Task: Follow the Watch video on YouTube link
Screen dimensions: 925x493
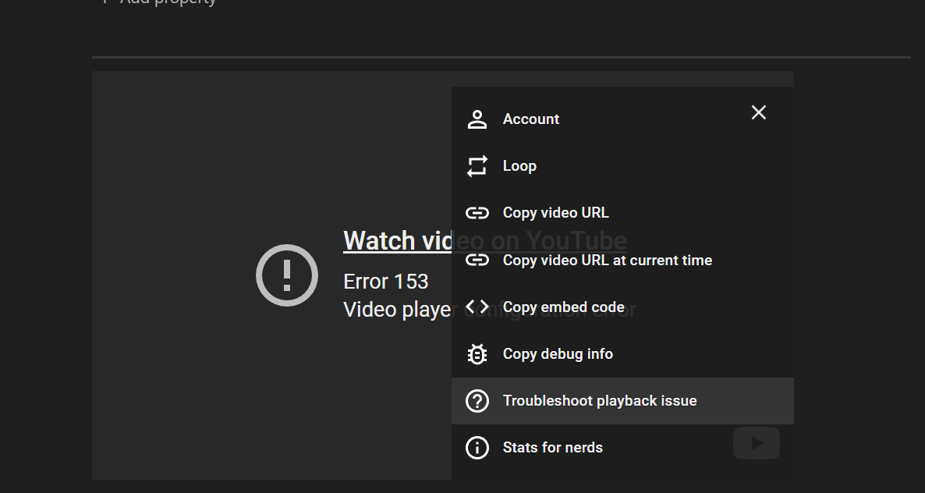Action: [485, 240]
